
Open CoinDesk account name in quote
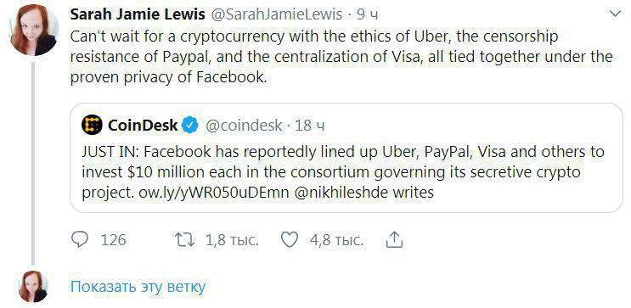[x=143, y=126]
